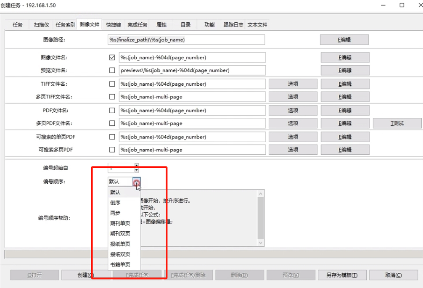
Task: Click E编辑 for PDF文件名
Action: [345, 110]
